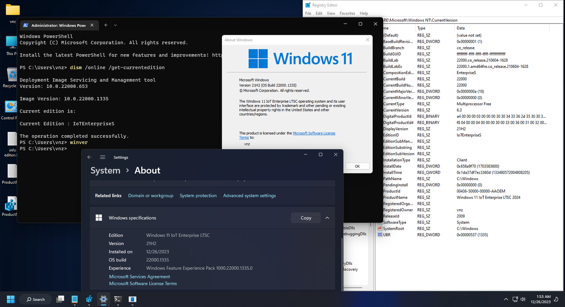Select the UBR registry value
Image resolution: width=565 pixels, height=307 pixels.
point(387,235)
